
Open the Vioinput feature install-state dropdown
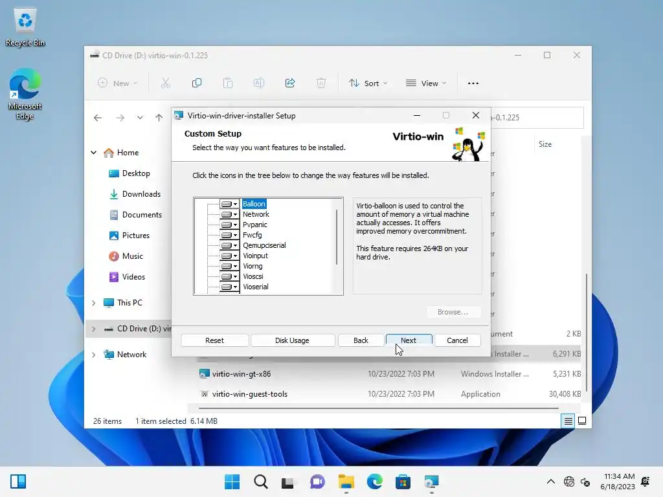(230, 256)
